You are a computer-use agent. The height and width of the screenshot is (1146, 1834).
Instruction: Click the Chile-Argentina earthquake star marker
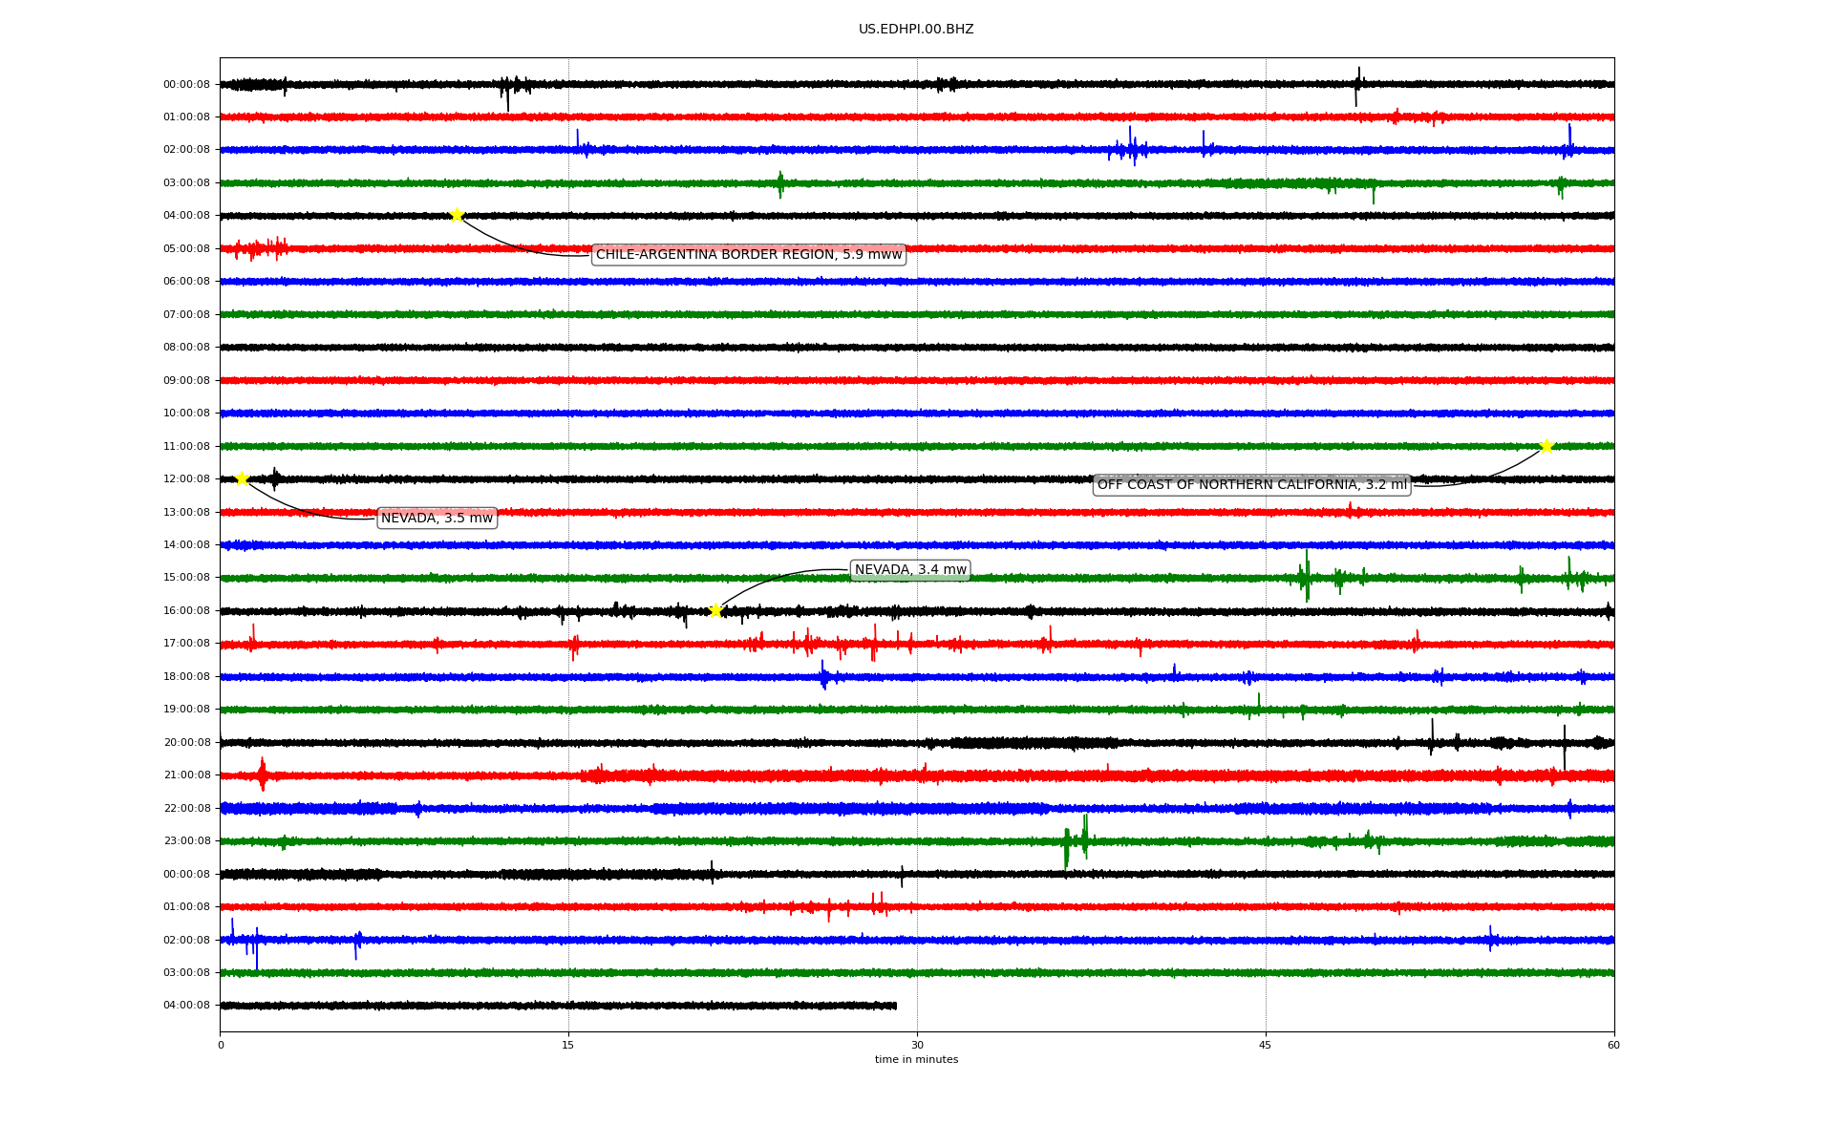tap(457, 215)
